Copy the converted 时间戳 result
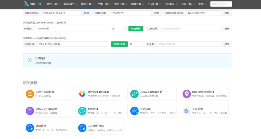The height and width of the screenshot is (139, 261). [227, 44]
